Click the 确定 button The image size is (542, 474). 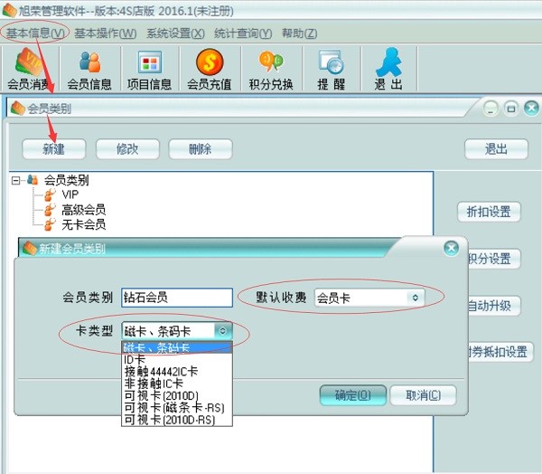352,395
